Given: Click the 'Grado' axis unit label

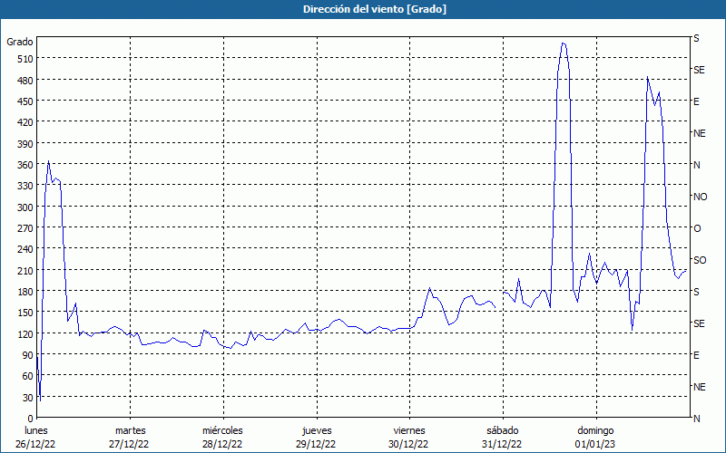Looking at the screenshot, I should 20,42.
